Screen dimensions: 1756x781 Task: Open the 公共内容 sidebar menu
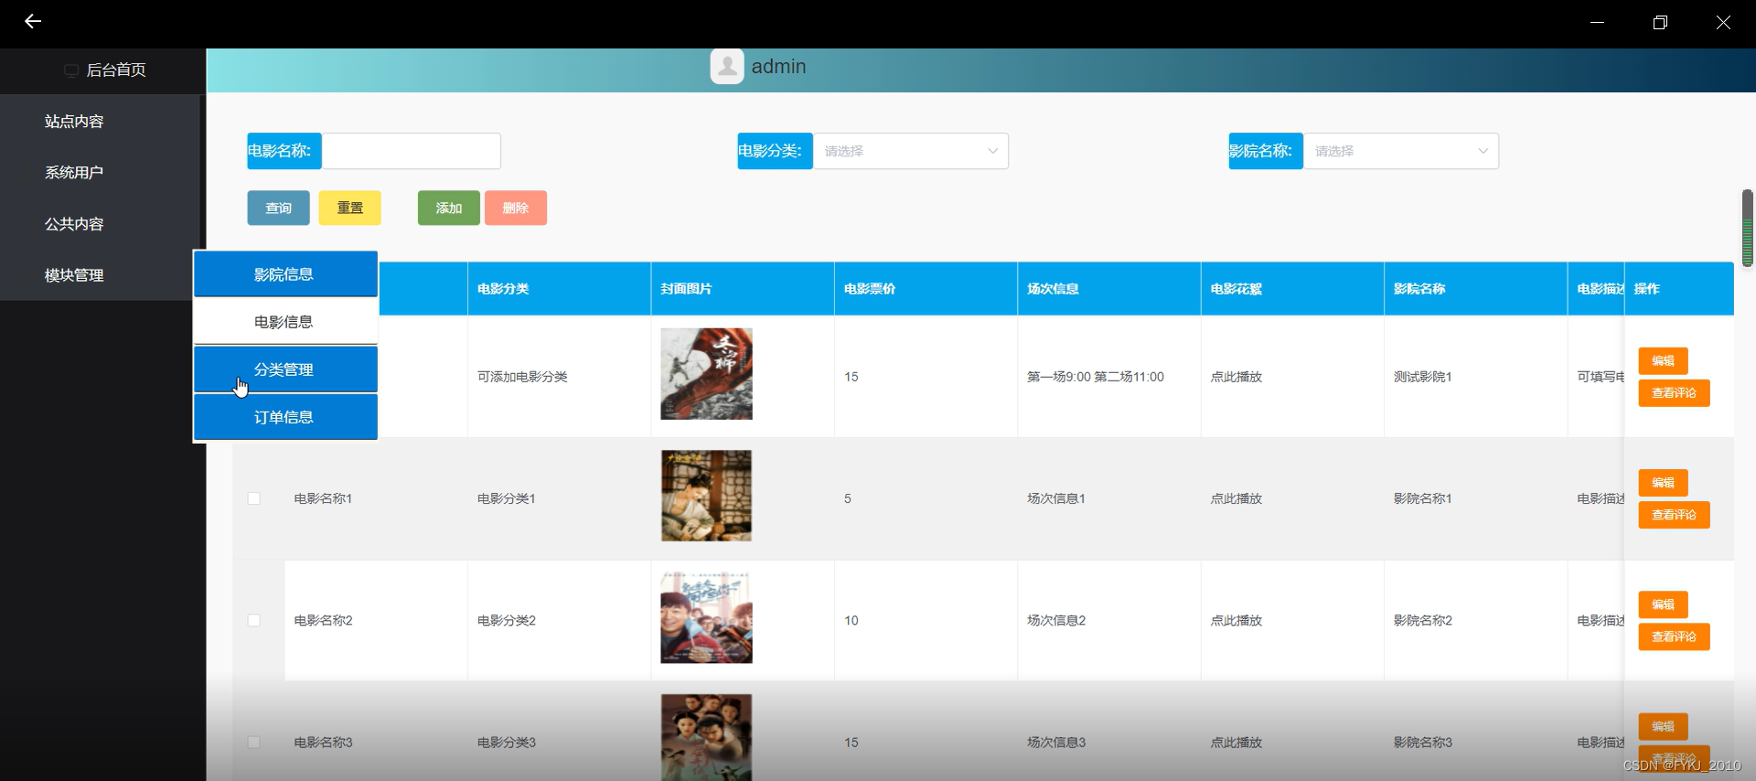point(74,223)
